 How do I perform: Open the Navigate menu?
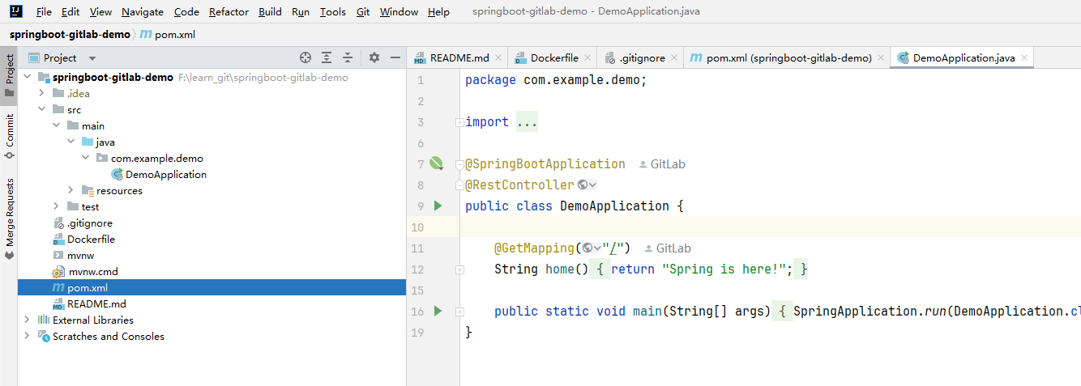(143, 12)
